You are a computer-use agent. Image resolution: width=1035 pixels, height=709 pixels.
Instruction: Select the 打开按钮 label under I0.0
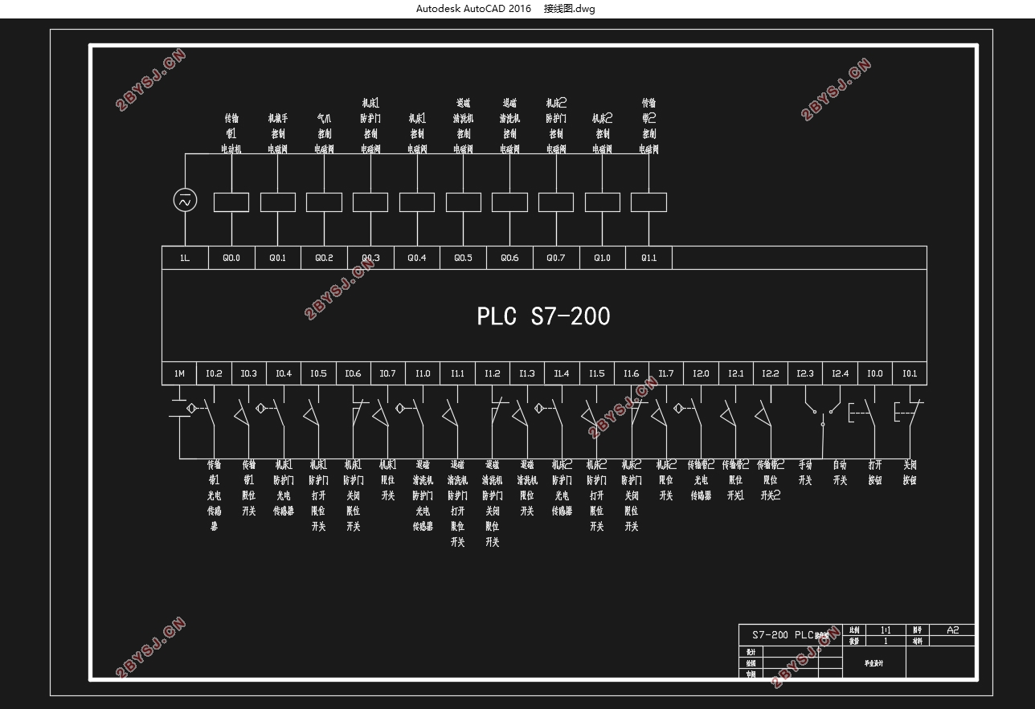[x=875, y=472]
